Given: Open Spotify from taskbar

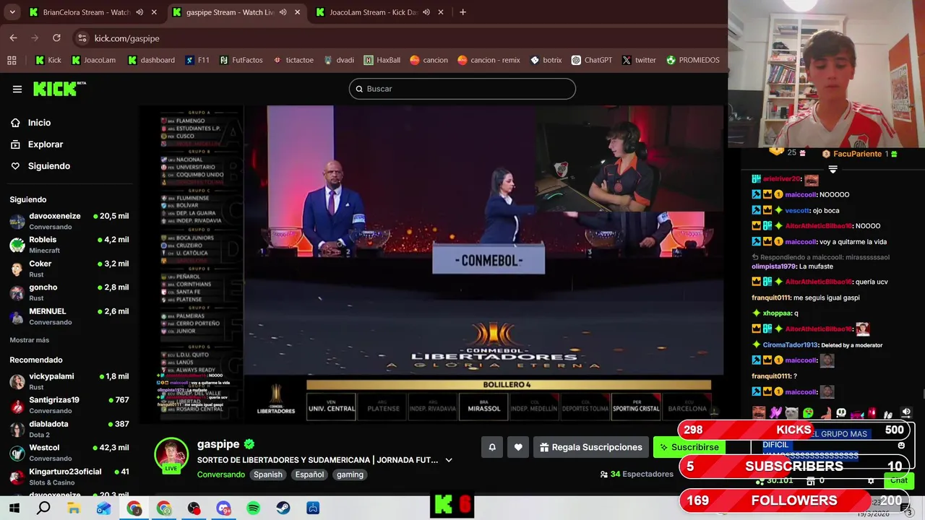Looking at the screenshot, I should pyautogui.click(x=253, y=508).
